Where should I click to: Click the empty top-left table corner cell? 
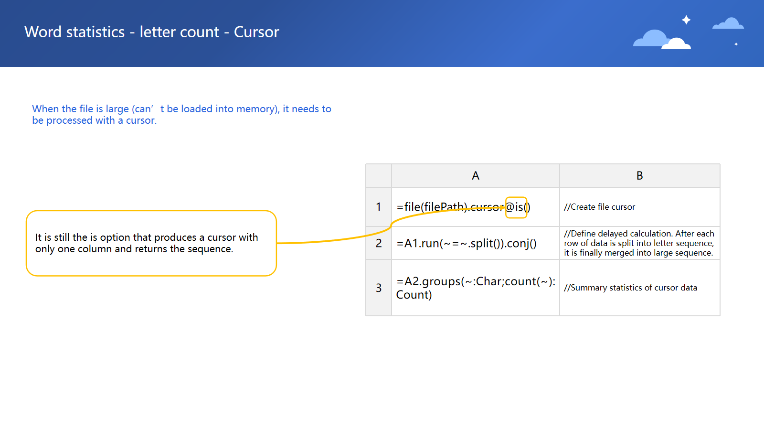coord(379,176)
